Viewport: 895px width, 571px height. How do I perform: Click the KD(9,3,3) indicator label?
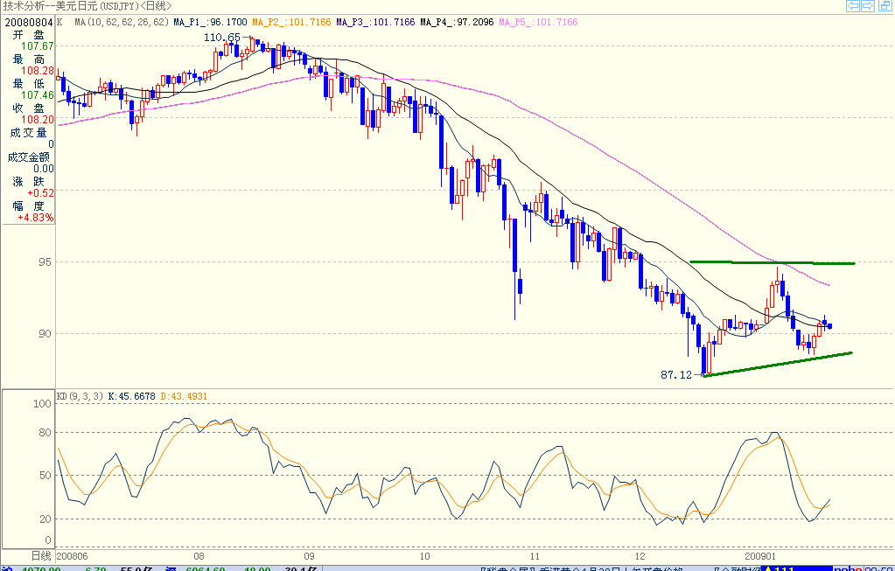tap(80, 396)
